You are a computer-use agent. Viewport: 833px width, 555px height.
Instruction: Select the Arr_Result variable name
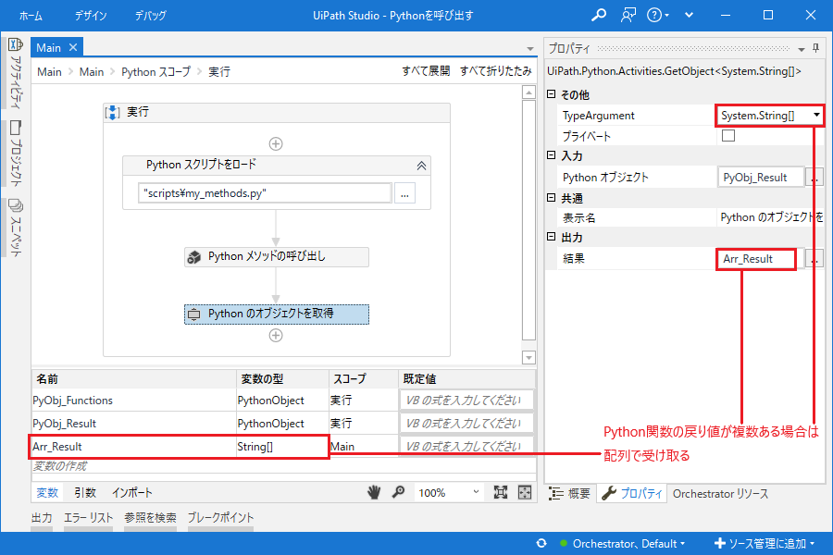[57, 447]
